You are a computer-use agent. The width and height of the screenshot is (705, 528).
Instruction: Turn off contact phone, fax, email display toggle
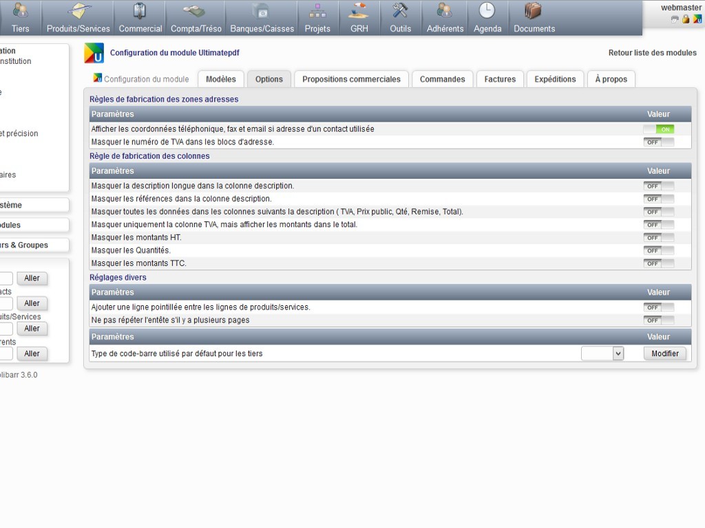point(659,129)
